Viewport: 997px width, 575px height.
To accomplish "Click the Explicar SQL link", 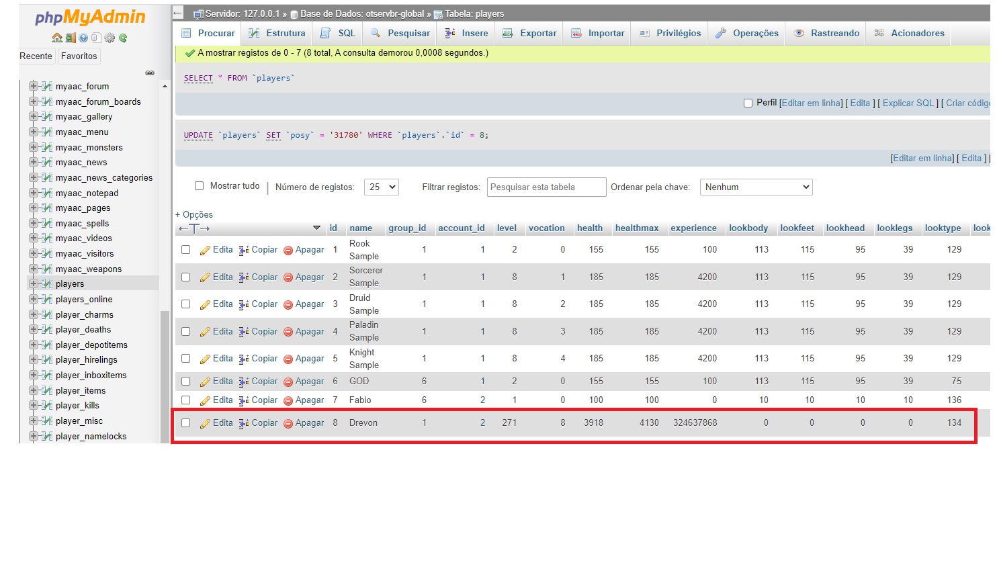I will click(x=908, y=103).
